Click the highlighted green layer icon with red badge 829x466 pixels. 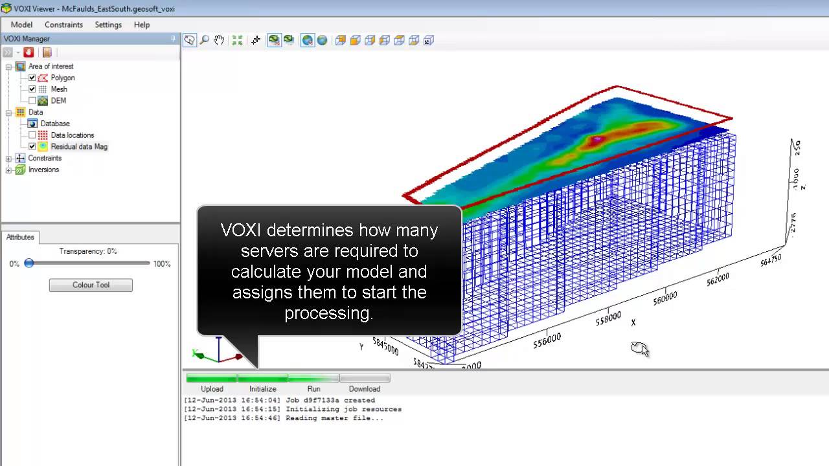[x=274, y=40]
